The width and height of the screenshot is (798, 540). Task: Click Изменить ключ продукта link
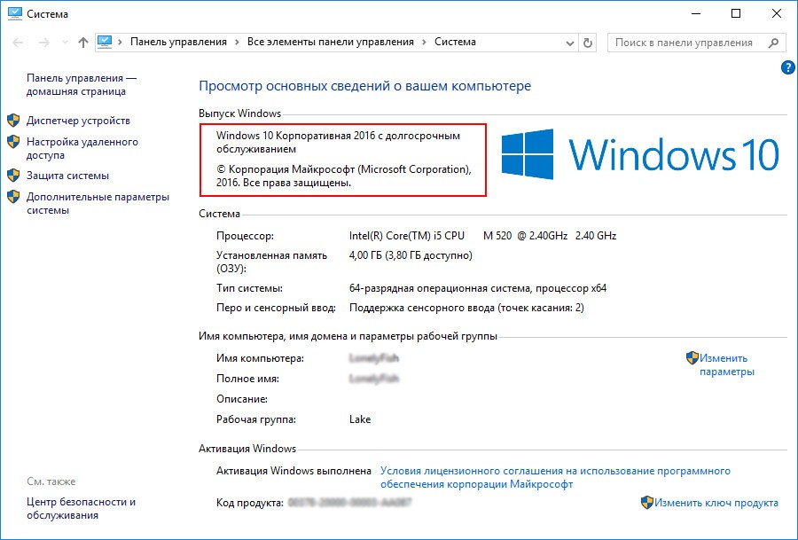716,503
